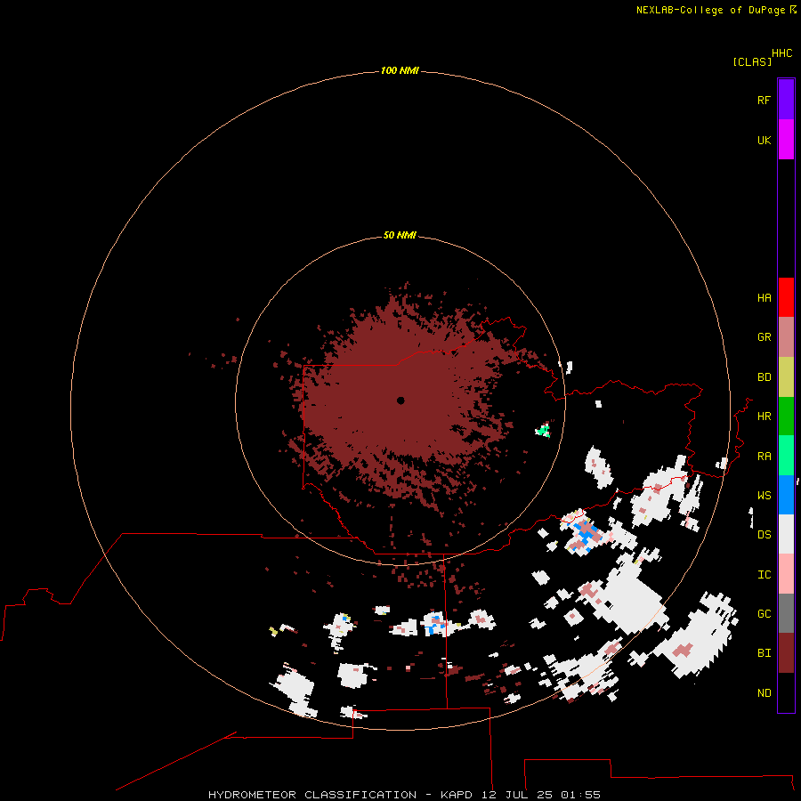Image resolution: width=801 pixels, height=801 pixels.
Task: Click the WS blue legend swatch
Action: 786,495
